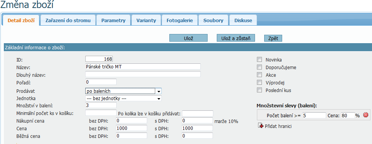Click the Přidat hranici link
This screenshot has width=372, height=144.
(x=278, y=126)
